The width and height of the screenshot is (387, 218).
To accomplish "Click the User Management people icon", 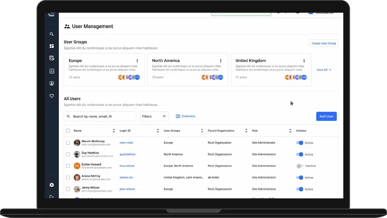I will pyautogui.click(x=67, y=26).
